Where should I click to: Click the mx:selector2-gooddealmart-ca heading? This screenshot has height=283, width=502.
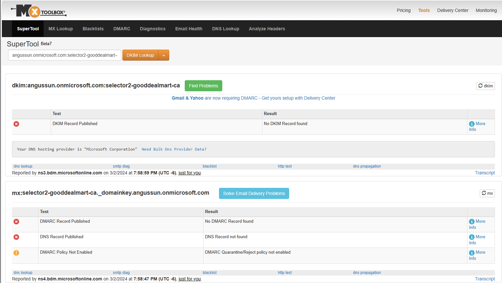coord(110,193)
